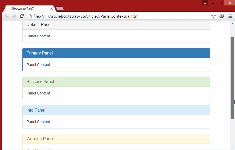Open the Chrome hamburger menu
This screenshot has height=150, width=235.
(230, 16)
